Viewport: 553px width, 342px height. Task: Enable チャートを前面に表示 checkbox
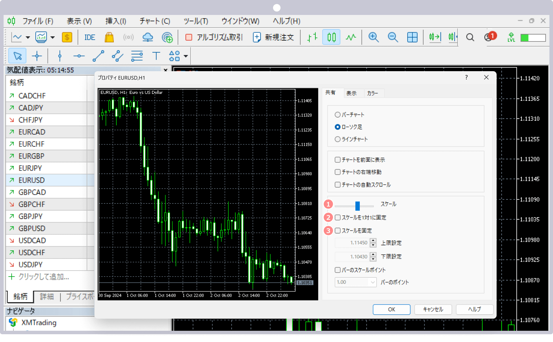click(x=338, y=160)
